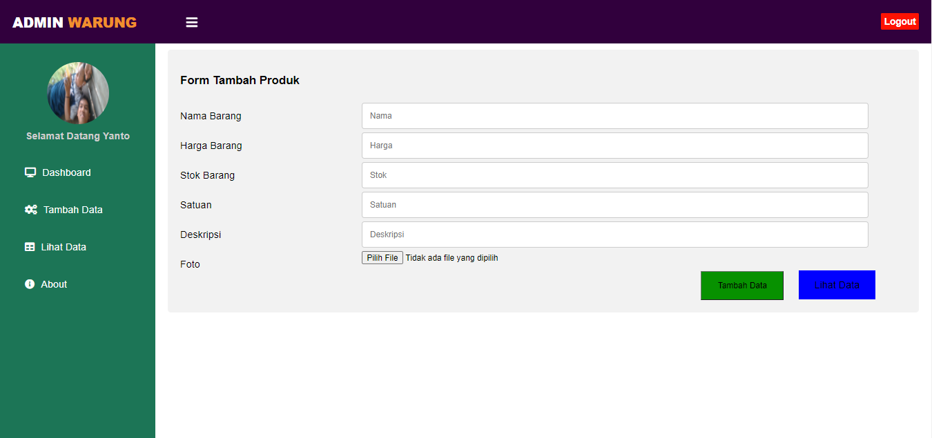
Task: Click the table icon beside Lihat Data
Action: (30, 246)
